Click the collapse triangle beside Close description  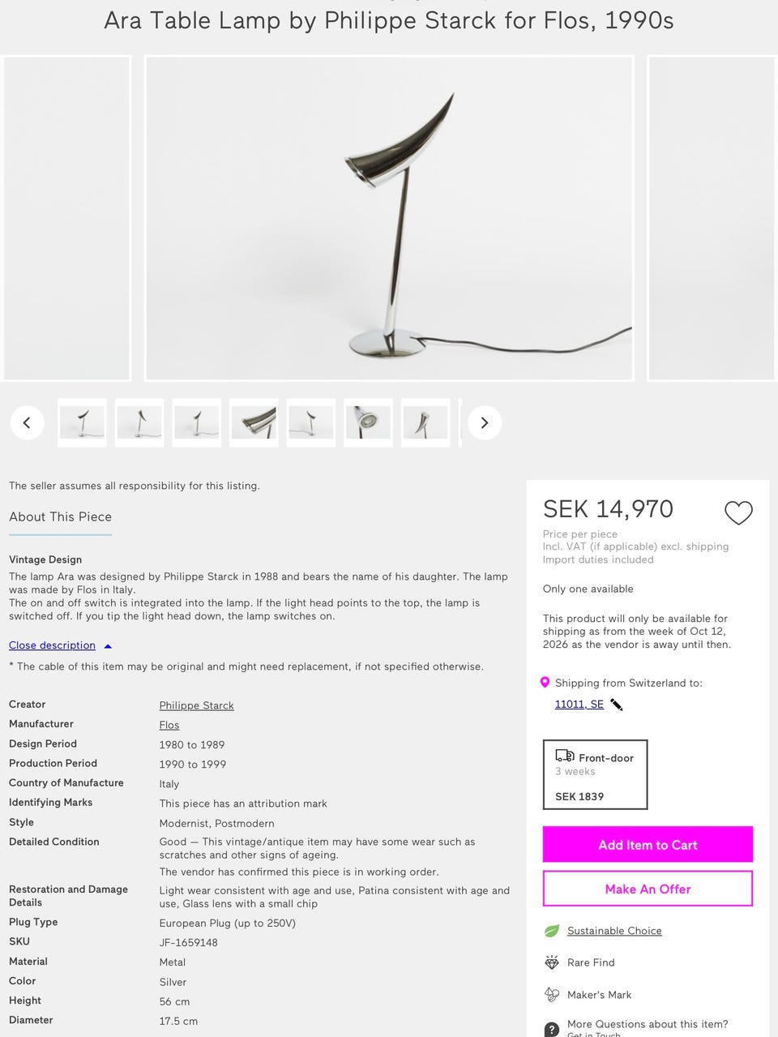pos(108,646)
